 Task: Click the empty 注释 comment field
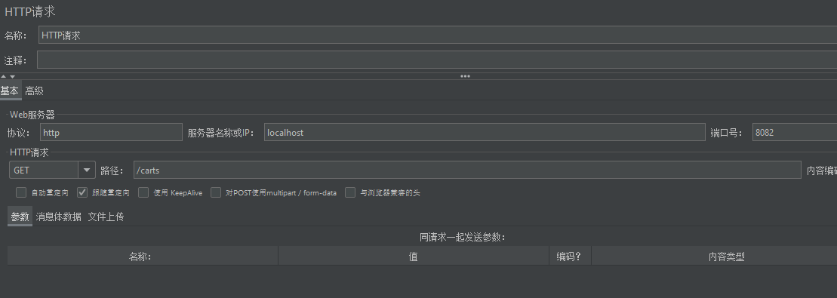pyautogui.click(x=437, y=60)
